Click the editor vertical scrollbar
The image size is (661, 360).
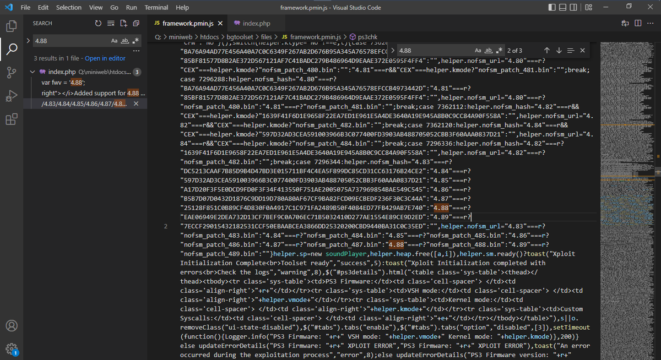(657, 201)
